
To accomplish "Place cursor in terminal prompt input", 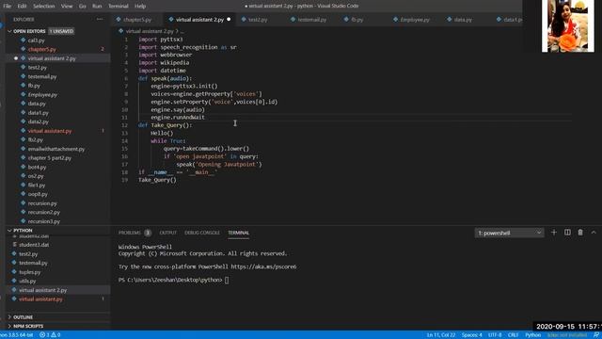I will [x=227, y=281].
